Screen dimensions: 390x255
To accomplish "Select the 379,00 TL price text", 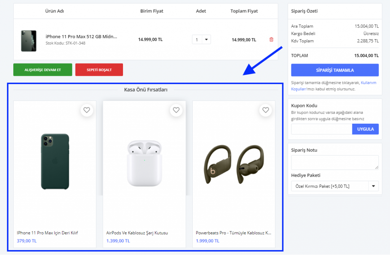I will [x=27, y=241].
